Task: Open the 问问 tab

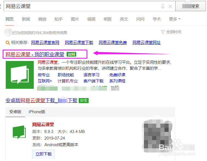Action: 140,19
